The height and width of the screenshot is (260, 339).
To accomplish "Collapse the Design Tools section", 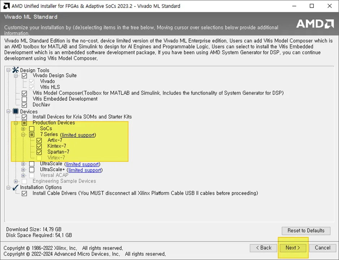I will [8, 70].
